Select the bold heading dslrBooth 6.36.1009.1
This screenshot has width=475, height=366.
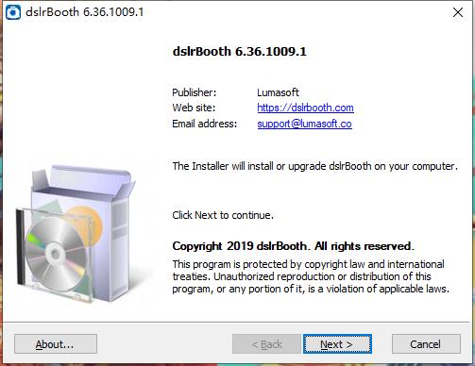(239, 52)
